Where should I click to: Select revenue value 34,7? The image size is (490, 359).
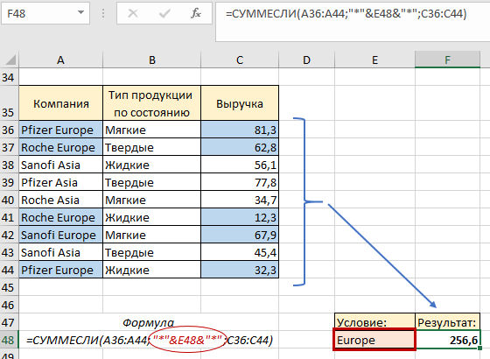pyautogui.click(x=240, y=200)
